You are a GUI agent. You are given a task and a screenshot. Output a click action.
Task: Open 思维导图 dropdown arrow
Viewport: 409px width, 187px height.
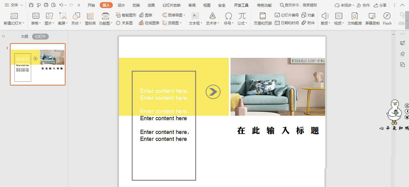point(184,15)
